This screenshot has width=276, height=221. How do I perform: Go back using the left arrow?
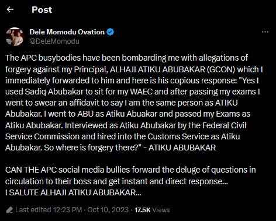pyautogui.click(x=10, y=9)
